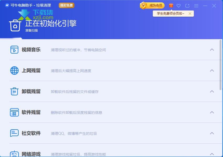
Task: Click description 清理后大幅提高上网速度
Action: [x=71, y=71]
